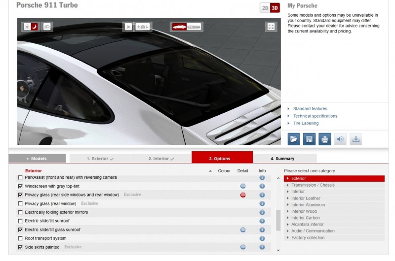Open info for Electric slide/tilt glass sunroof
This screenshot has width=395, height=261.
pos(262,230)
